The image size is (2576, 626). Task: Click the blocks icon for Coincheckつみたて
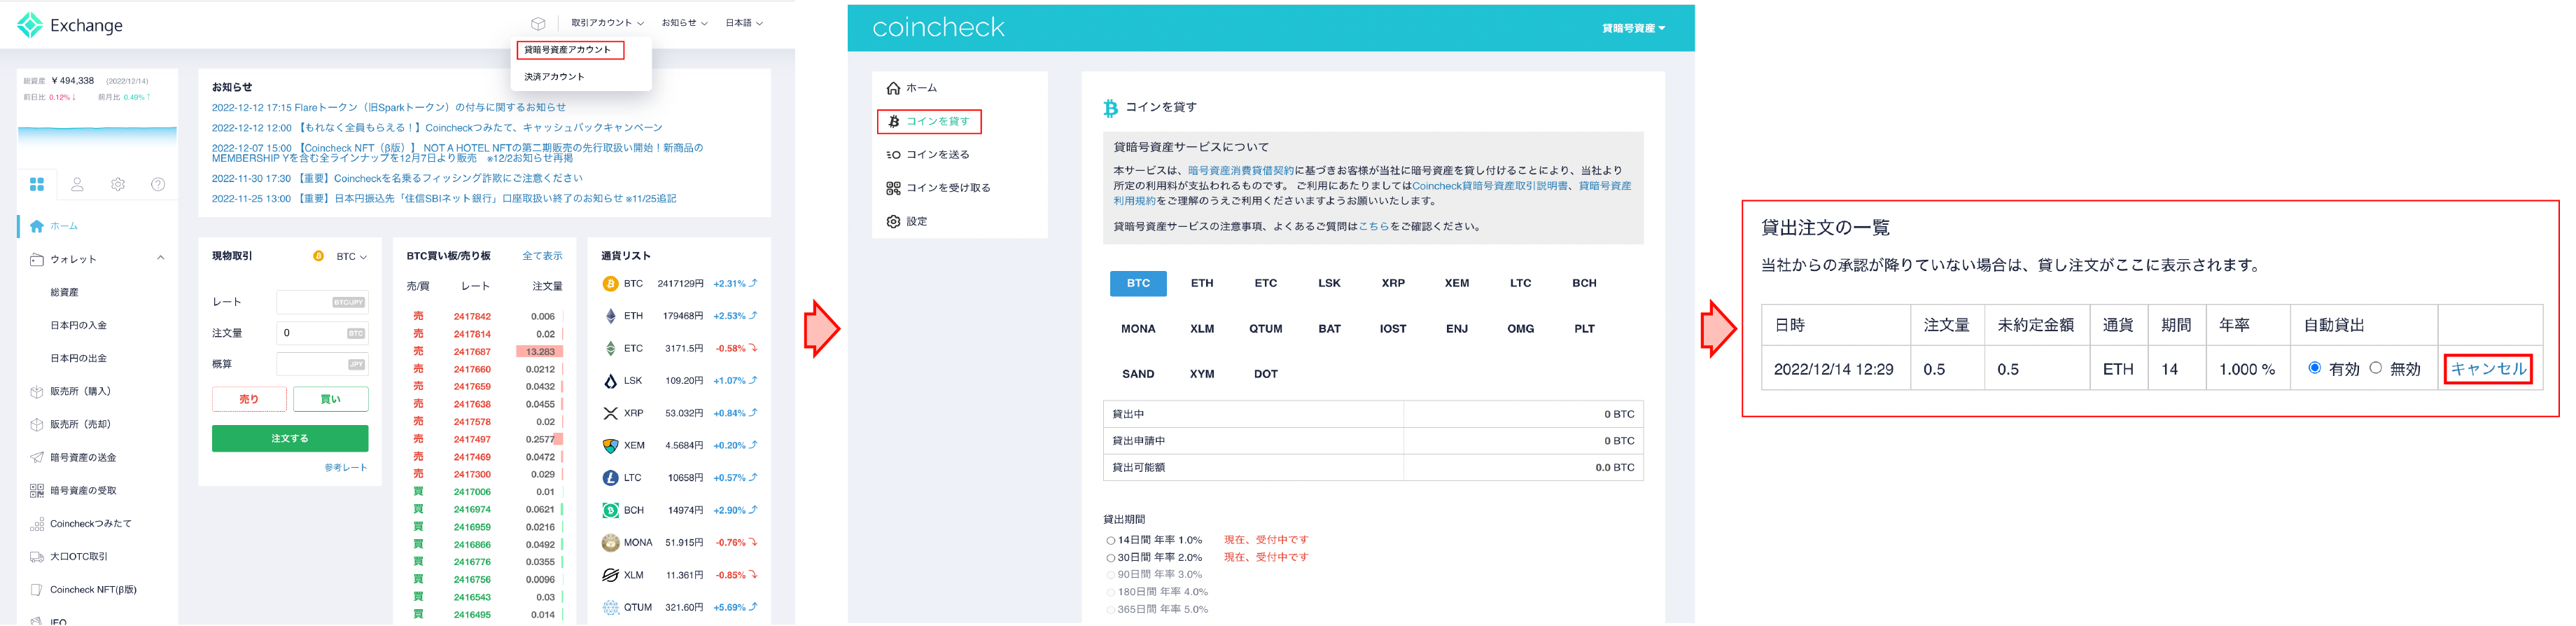[x=37, y=523]
